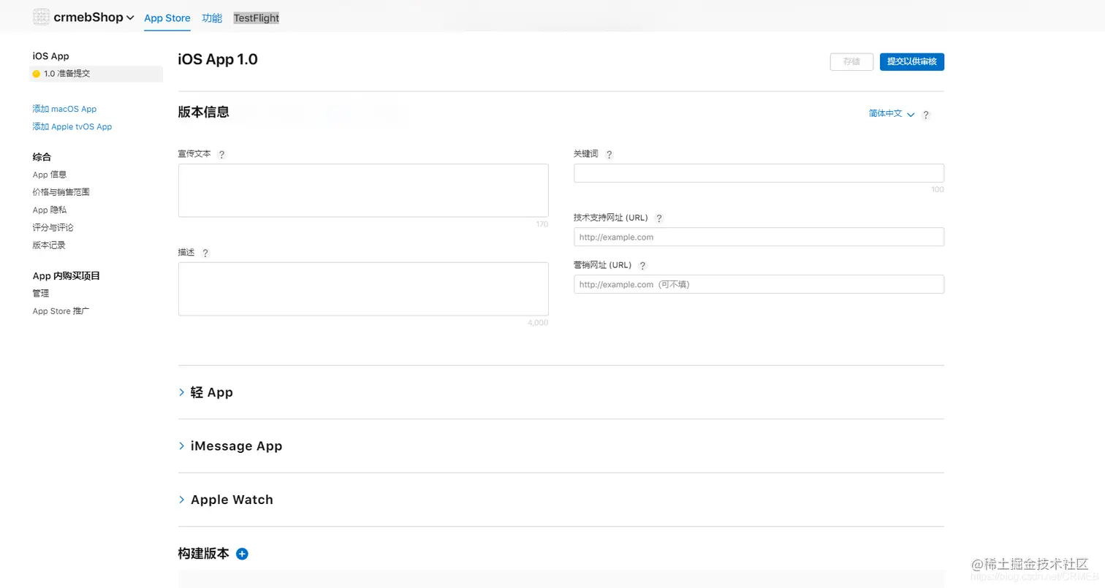Switch to the App Store tab
The width and height of the screenshot is (1105, 588).
tap(167, 18)
